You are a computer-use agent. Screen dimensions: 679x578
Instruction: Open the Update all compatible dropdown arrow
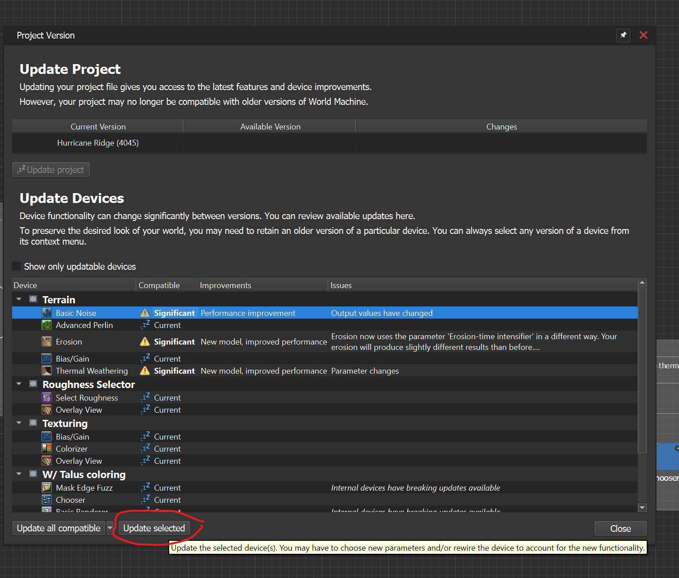110,528
